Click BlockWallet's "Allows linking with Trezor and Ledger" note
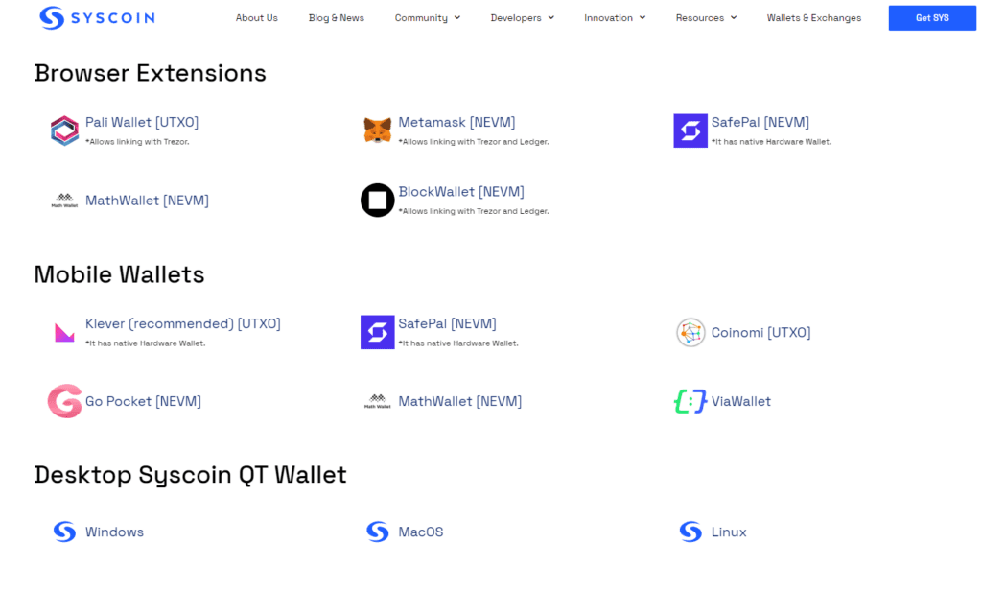The height and width of the screenshot is (591, 982). coord(474,212)
